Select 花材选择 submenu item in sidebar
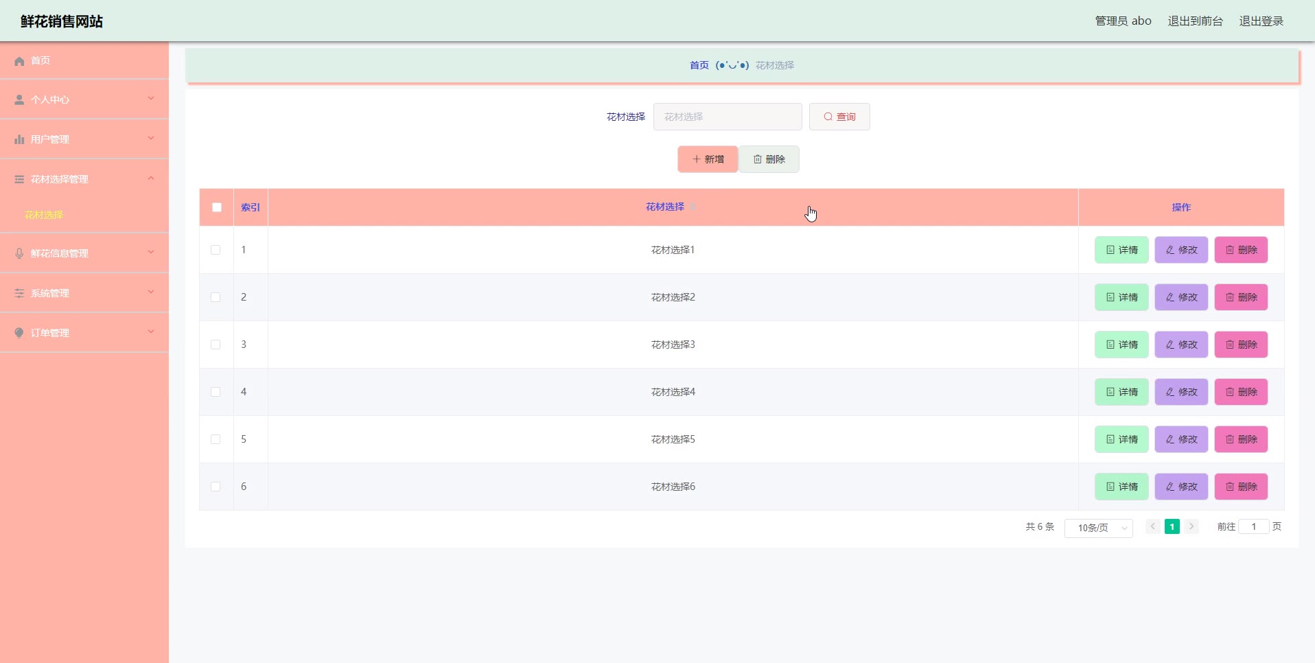Screen dimensions: 1315x663 (x=44, y=215)
